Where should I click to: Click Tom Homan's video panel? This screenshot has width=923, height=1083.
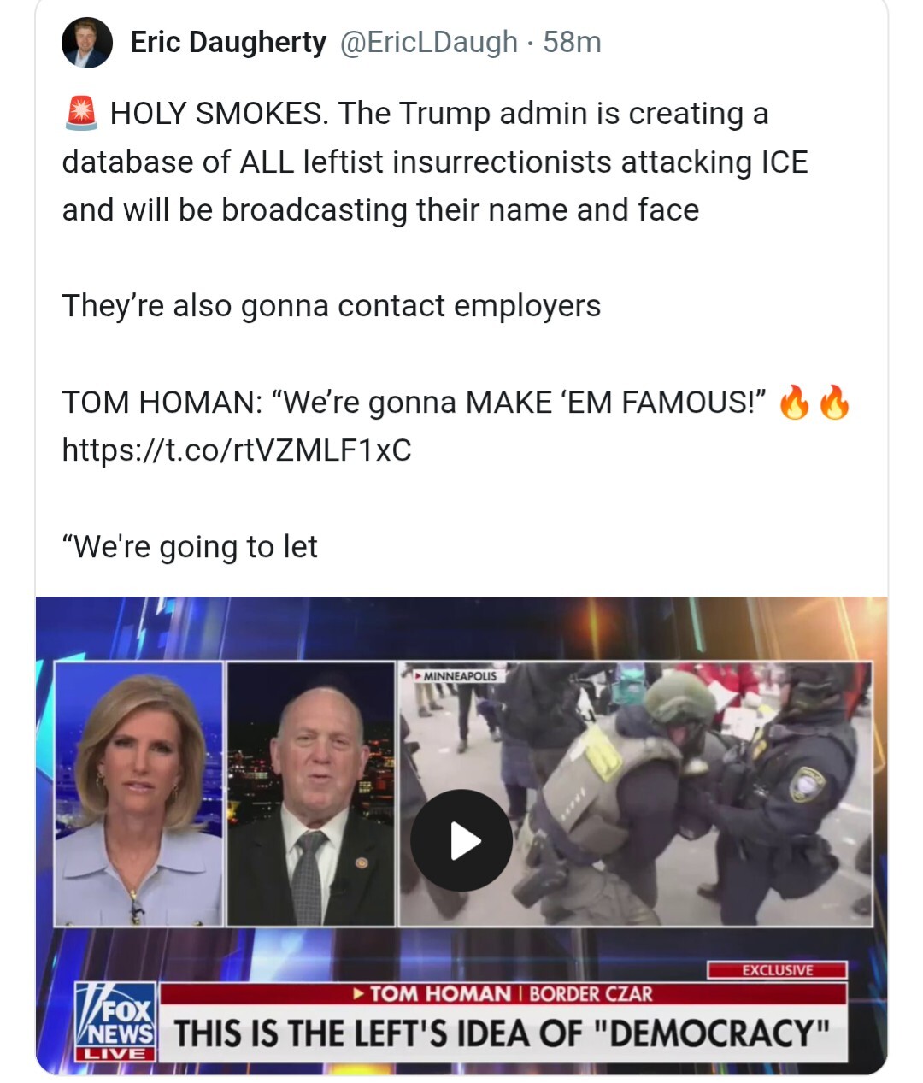[x=311, y=794]
